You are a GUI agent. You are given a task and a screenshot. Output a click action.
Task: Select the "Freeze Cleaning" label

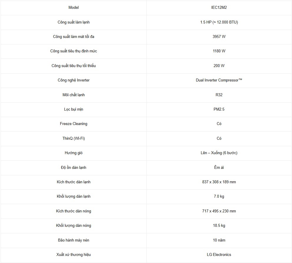[x=74, y=124]
